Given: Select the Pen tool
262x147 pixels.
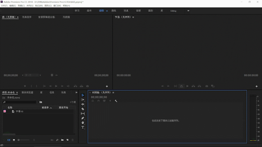Looking at the screenshot, I should [83, 118].
